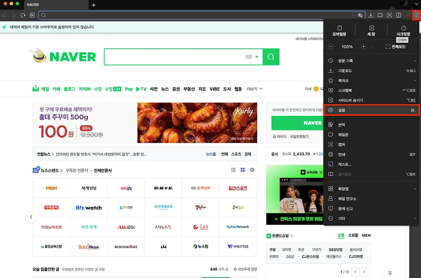
Task: Select 인쇄 print menu item
Action: [x=372, y=154]
